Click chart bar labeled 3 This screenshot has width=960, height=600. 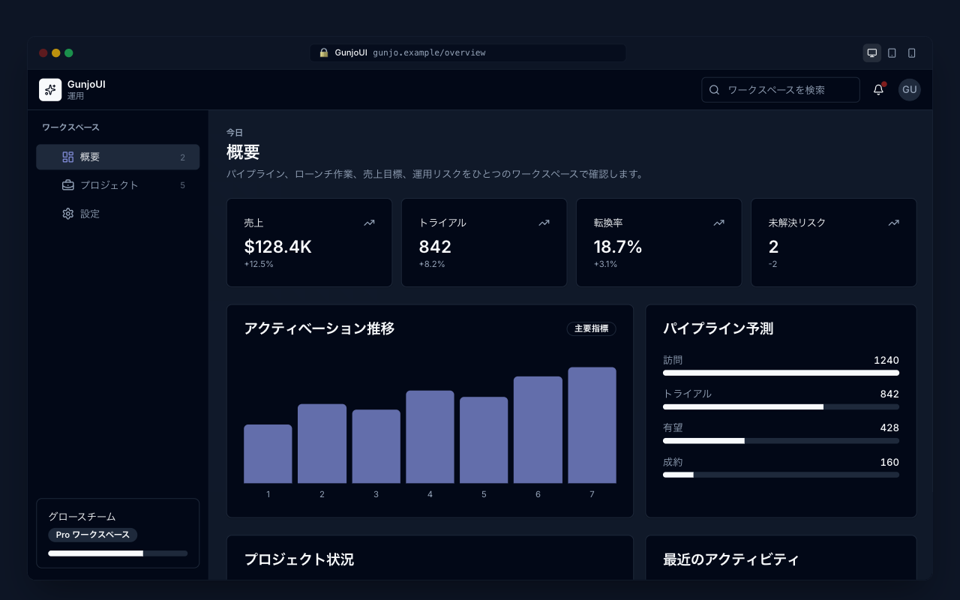point(376,446)
